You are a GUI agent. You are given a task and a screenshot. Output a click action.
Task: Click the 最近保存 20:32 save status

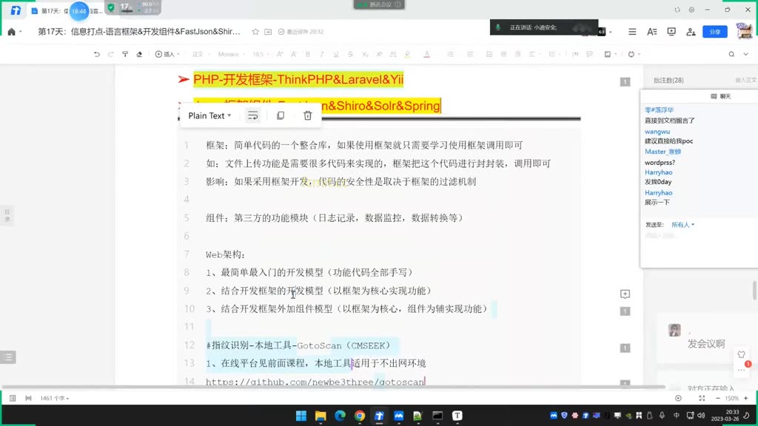301,31
